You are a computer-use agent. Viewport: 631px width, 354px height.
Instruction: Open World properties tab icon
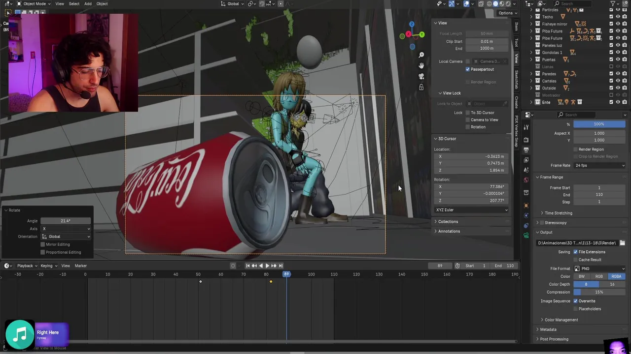(x=526, y=180)
